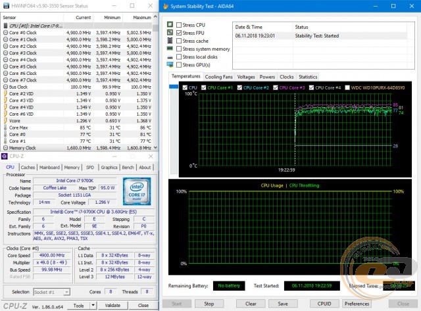Open the CPUID button in AIDA64
The width and height of the screenshot is (421, 311).
324,304
